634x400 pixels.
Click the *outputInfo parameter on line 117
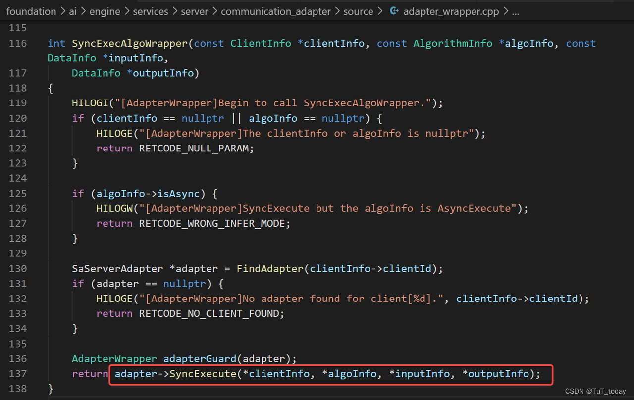[x=160, y=73]
